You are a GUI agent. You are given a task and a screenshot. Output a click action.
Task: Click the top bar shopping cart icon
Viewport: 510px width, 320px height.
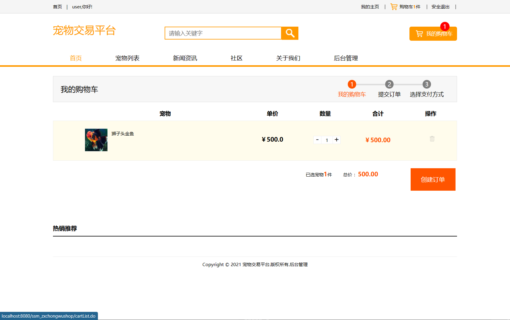click(x=394, y=7)
